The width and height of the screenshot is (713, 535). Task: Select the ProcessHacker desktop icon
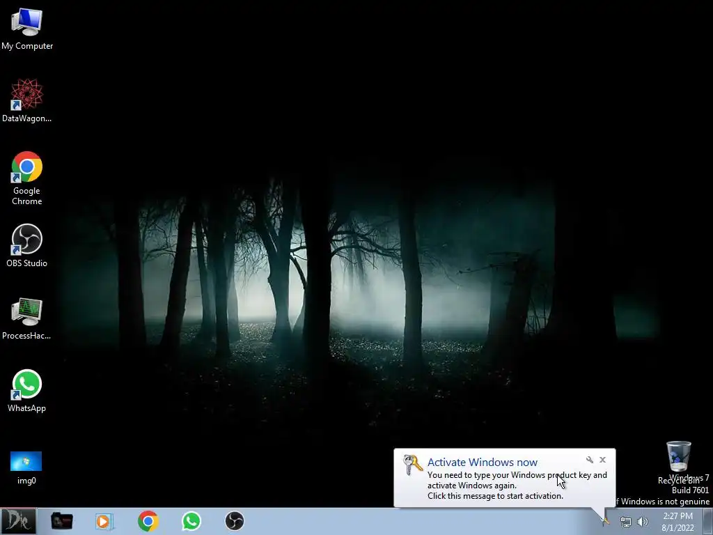coord(27,318)
